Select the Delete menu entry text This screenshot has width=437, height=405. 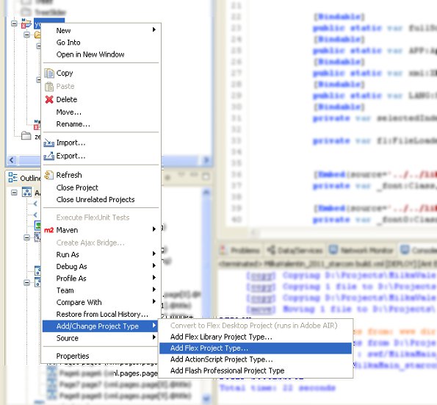pos(67,99)
